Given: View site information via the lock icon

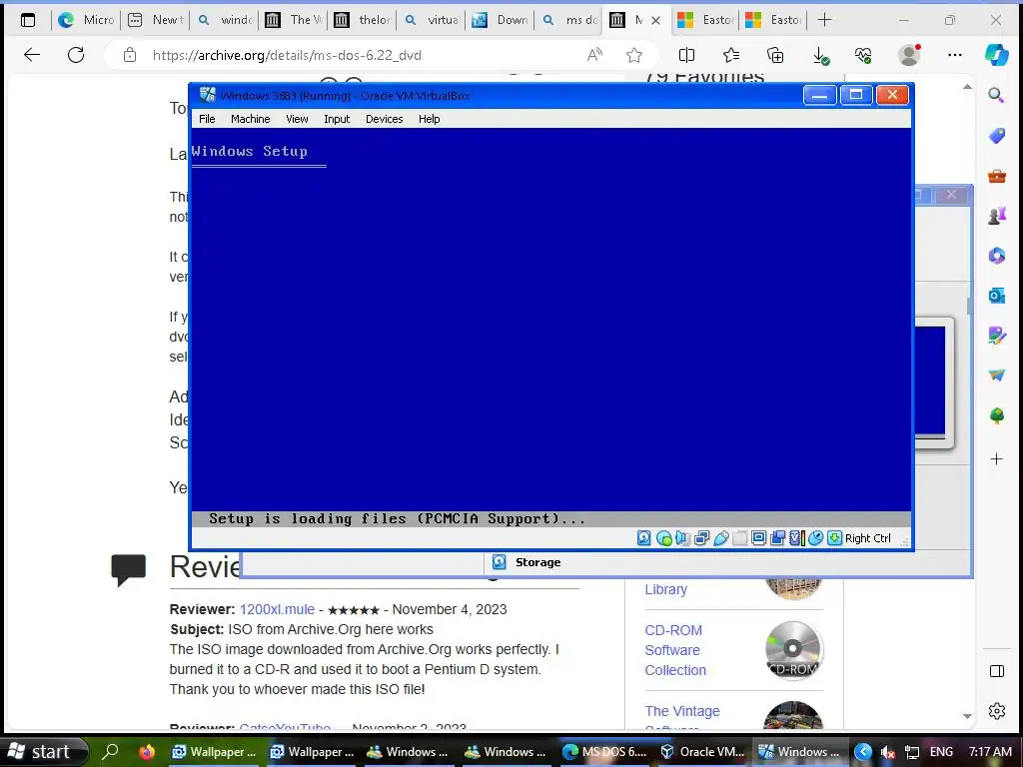Looking at the screenshot, I should 130,55.
